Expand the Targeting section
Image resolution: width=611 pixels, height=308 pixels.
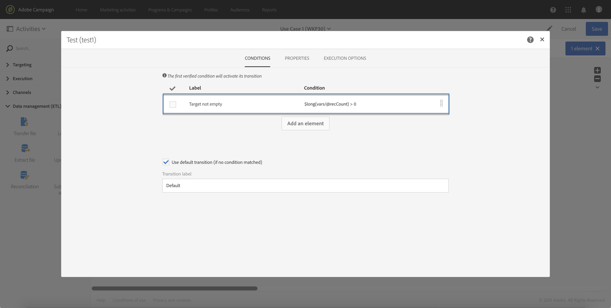(x=8, y=65)
